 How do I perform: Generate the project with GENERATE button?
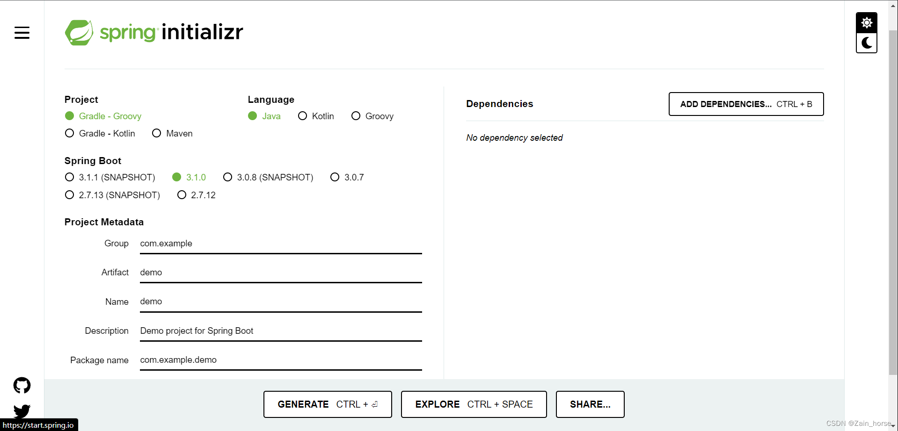[328, 404]
